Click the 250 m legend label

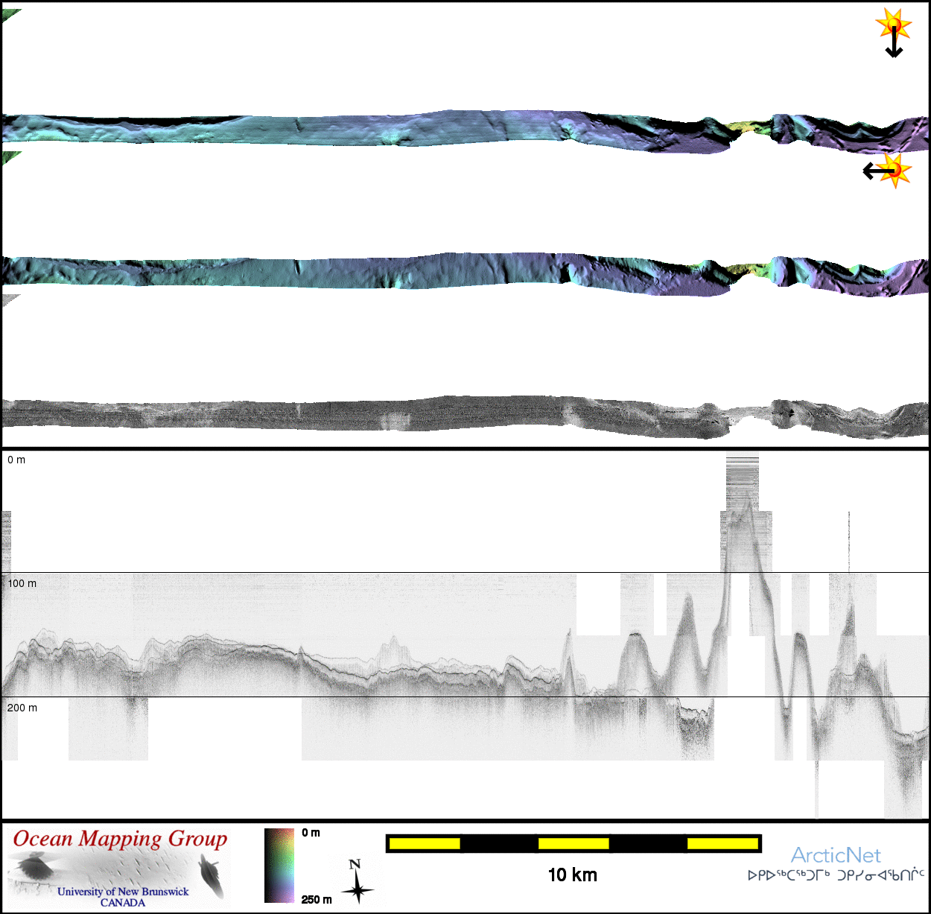click(x=317, y=899)
